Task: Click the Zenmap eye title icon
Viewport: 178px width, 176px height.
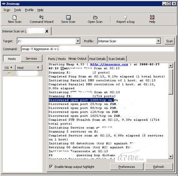Action: coord(4,4)
